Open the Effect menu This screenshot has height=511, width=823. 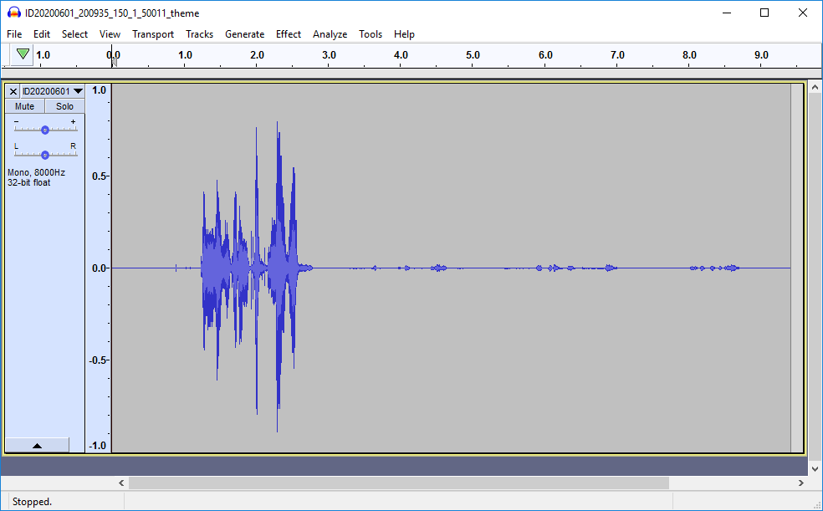coord(289,34)
